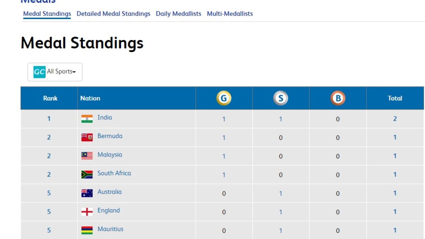Click the Bermuda flag icon
425x239 pixels.
coord(87,137)
